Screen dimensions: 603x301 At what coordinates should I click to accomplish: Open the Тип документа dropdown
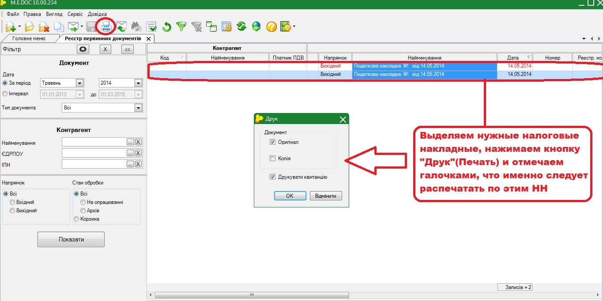click(x=138, y=108)
